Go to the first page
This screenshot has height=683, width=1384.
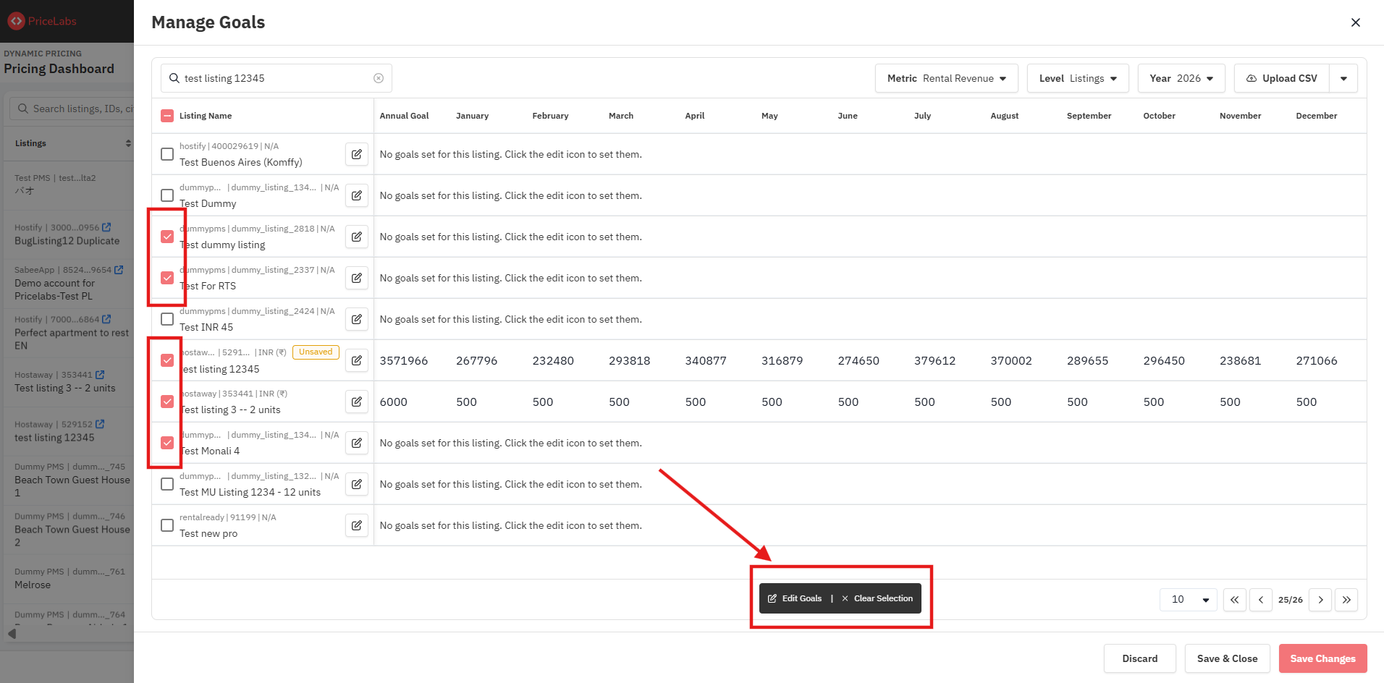click(x=1235, y=600)
